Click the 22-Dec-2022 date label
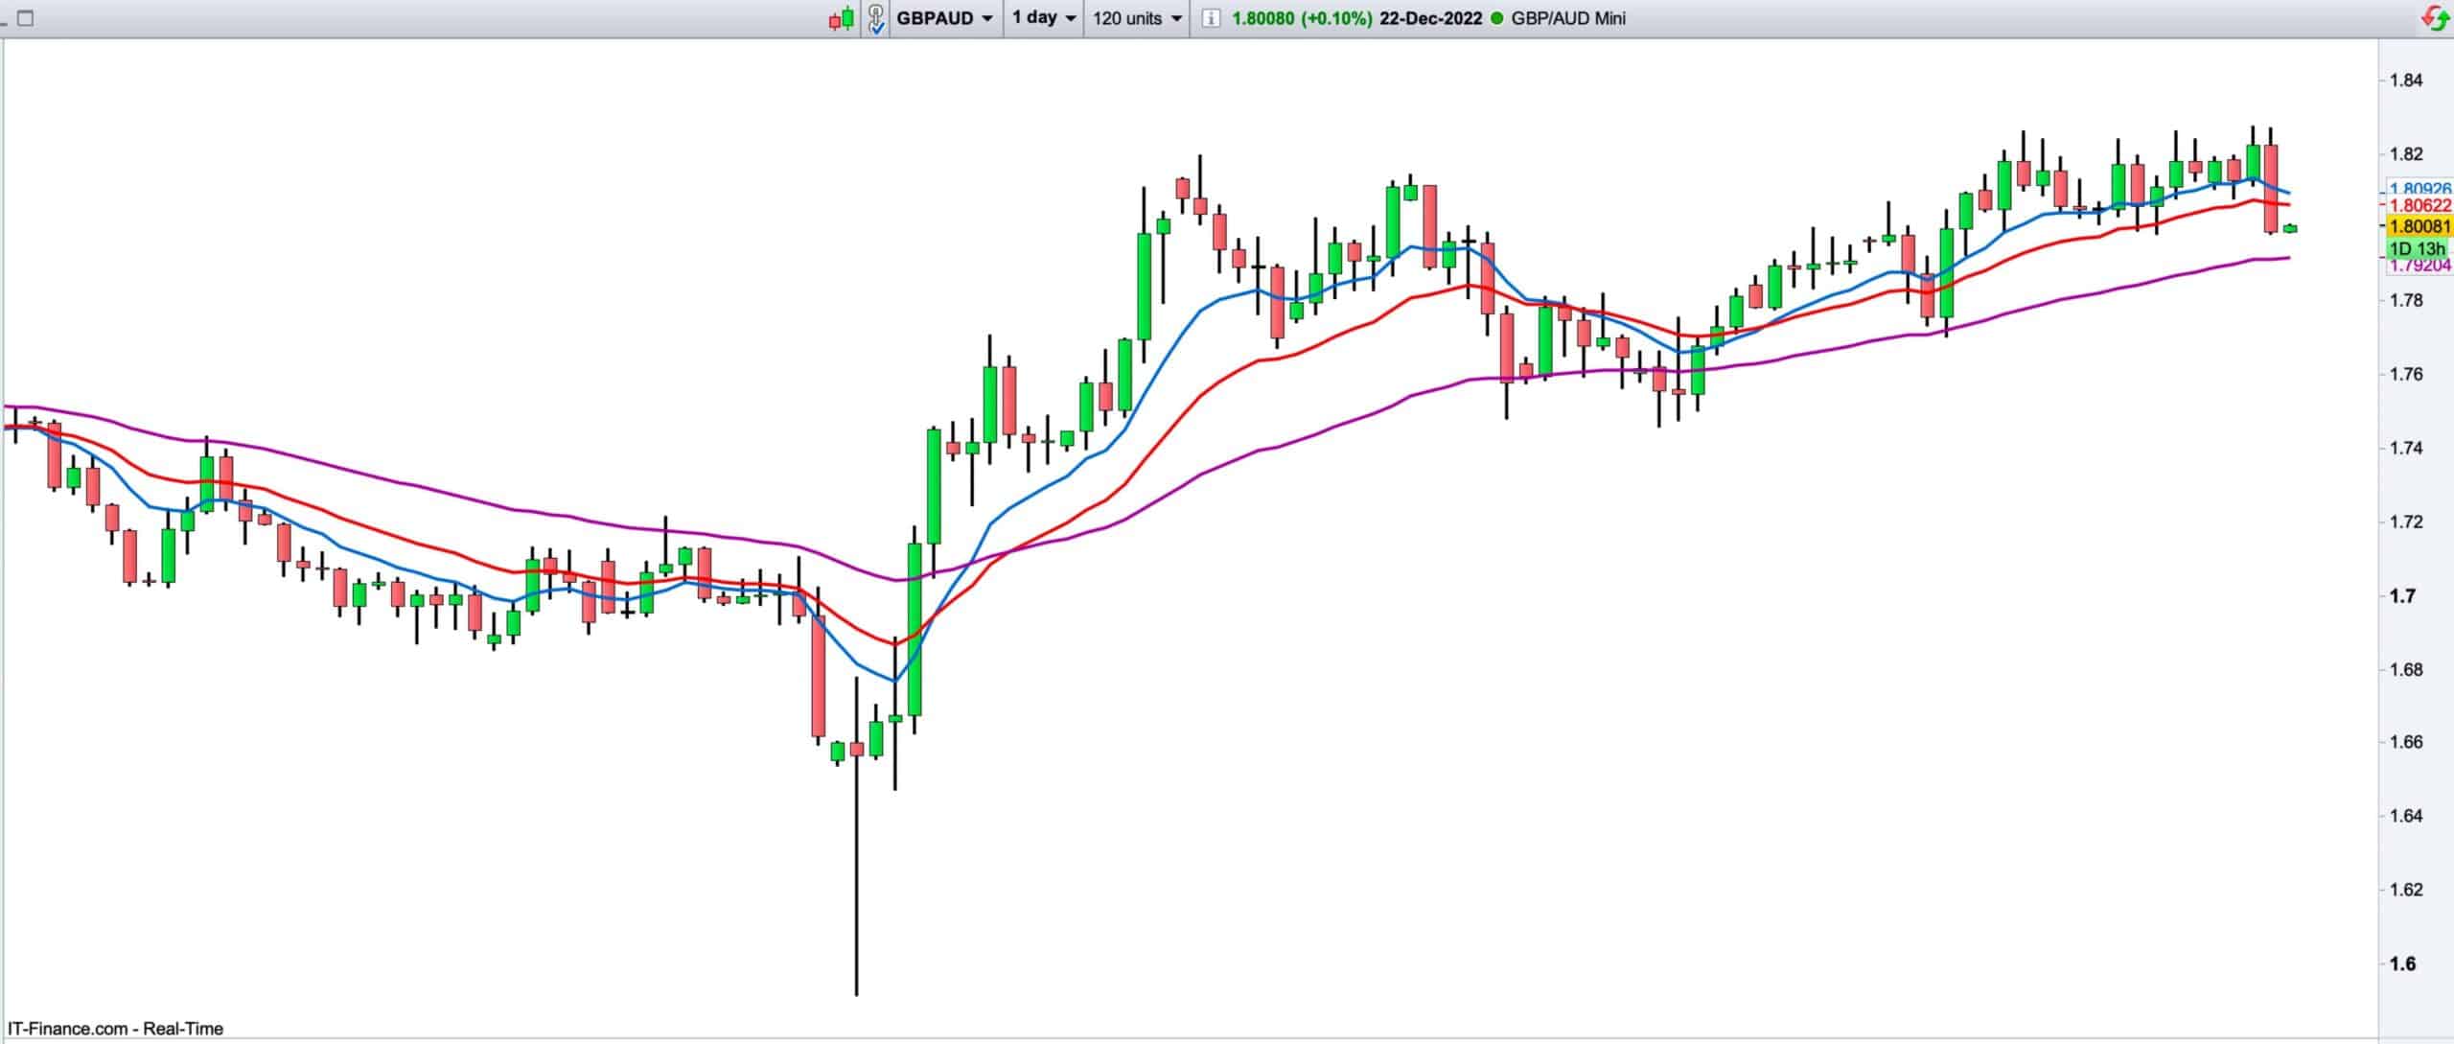Viewport: 2454px width, 1044px height. click(1430, 18)
